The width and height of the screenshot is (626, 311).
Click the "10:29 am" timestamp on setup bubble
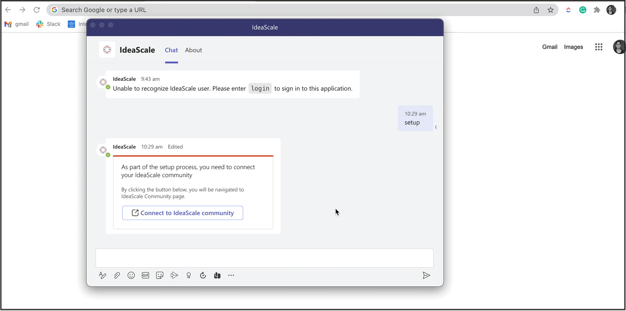[415, 114]
